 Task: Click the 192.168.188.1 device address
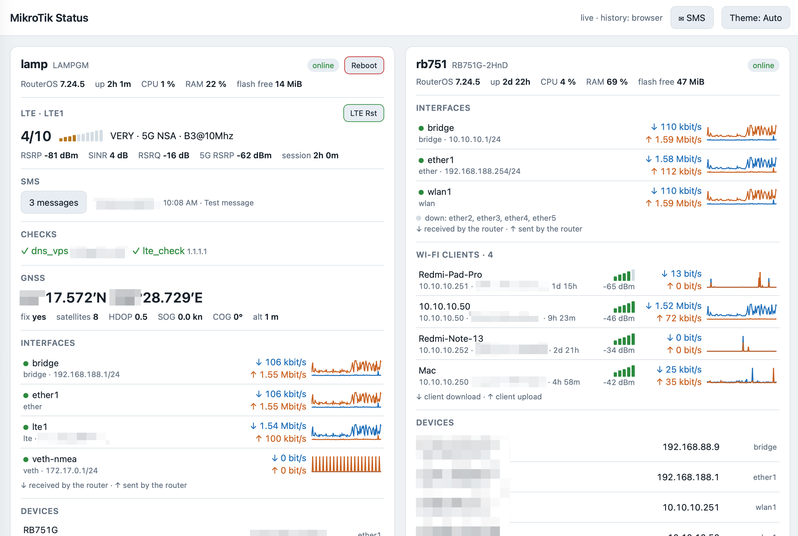coord(688,477)
